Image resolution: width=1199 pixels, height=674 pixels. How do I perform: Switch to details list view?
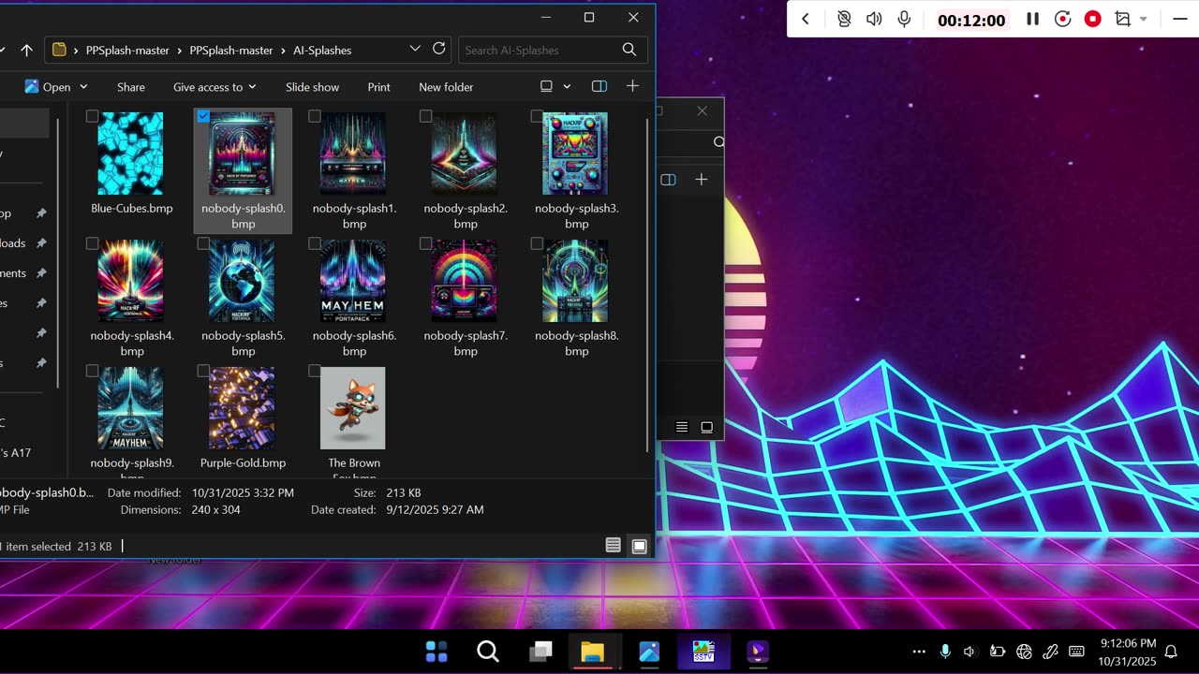click(x=613, y=546)
